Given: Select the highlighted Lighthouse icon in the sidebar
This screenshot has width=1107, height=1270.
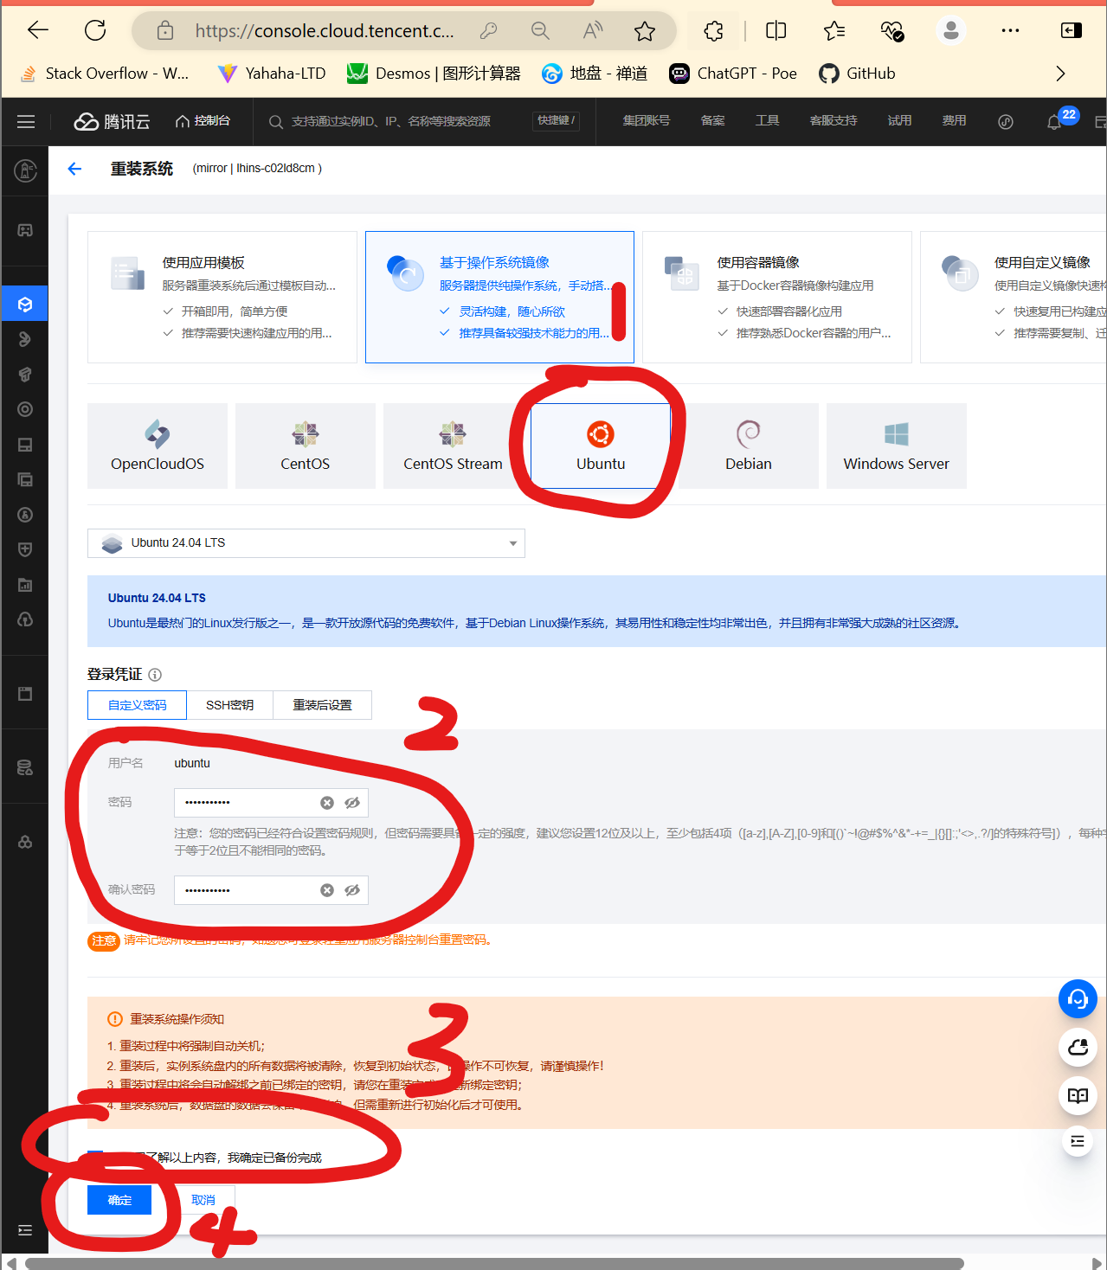Looking at the screenshot, I should click(25, 305).
